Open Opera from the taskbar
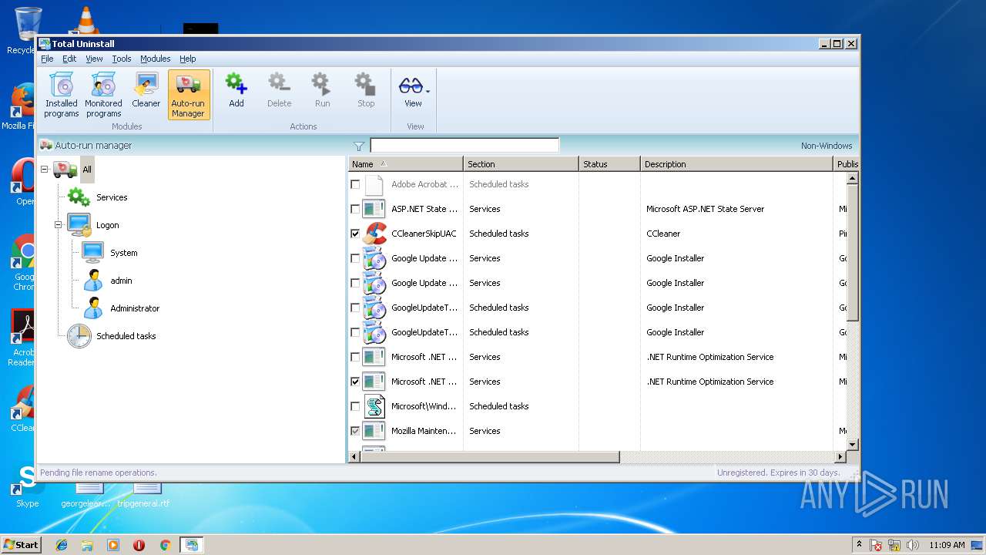Viewport: 986px width, 555px height. click(139, 545)
